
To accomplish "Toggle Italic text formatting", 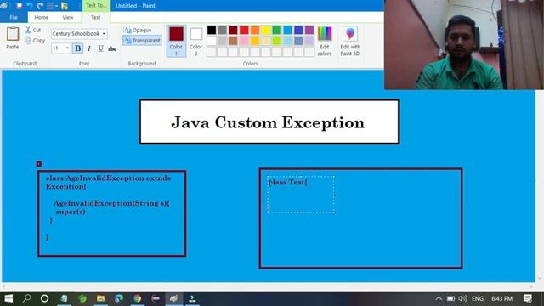I will pos(89,48).
